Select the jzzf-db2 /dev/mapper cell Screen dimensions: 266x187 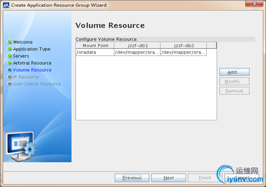click(183, 52)
